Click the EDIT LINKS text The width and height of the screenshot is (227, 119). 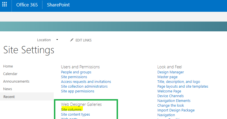[x=83, y=40]
